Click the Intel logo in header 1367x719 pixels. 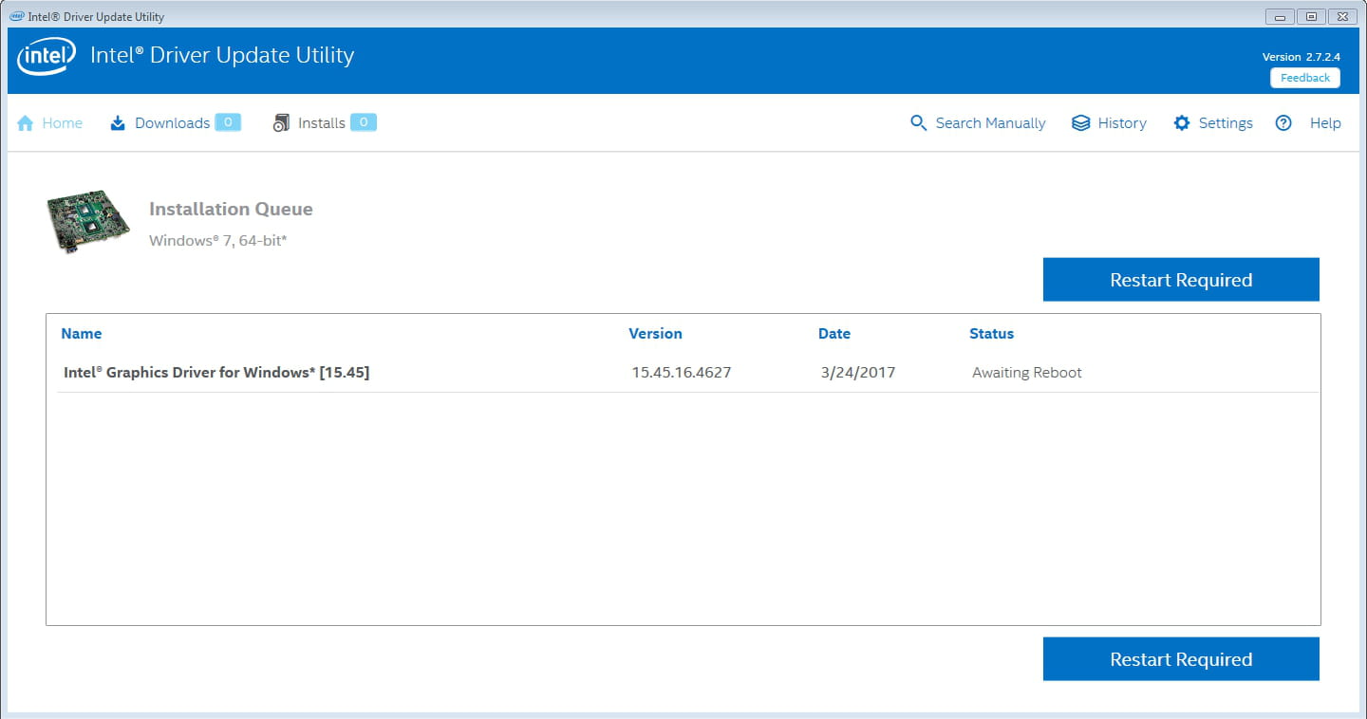pos(47,57)
